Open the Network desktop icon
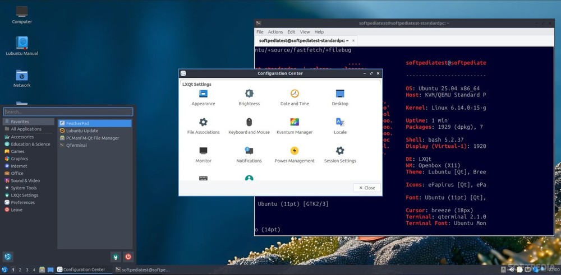 coord(22,78)
